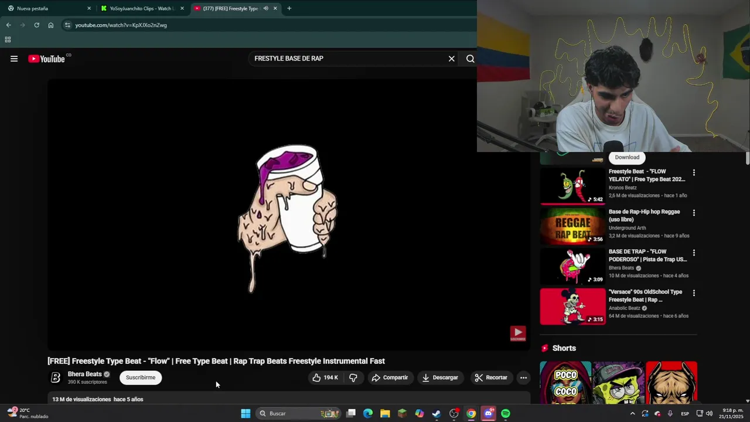Click the Recortar clip button

(x=491, y=377)
